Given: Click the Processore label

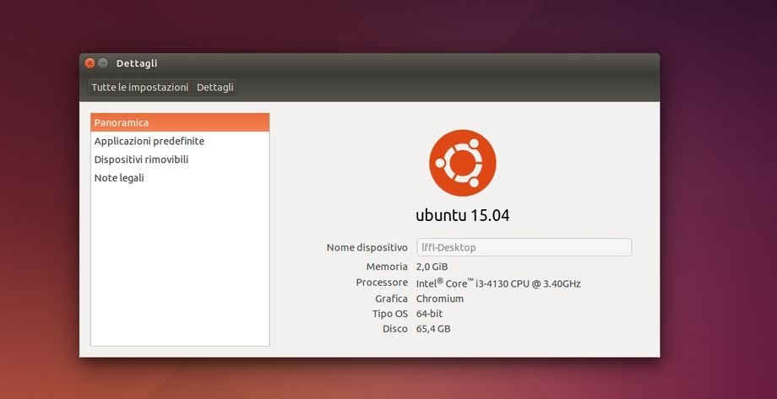Looking at the screenshot, I should [382, 283].
